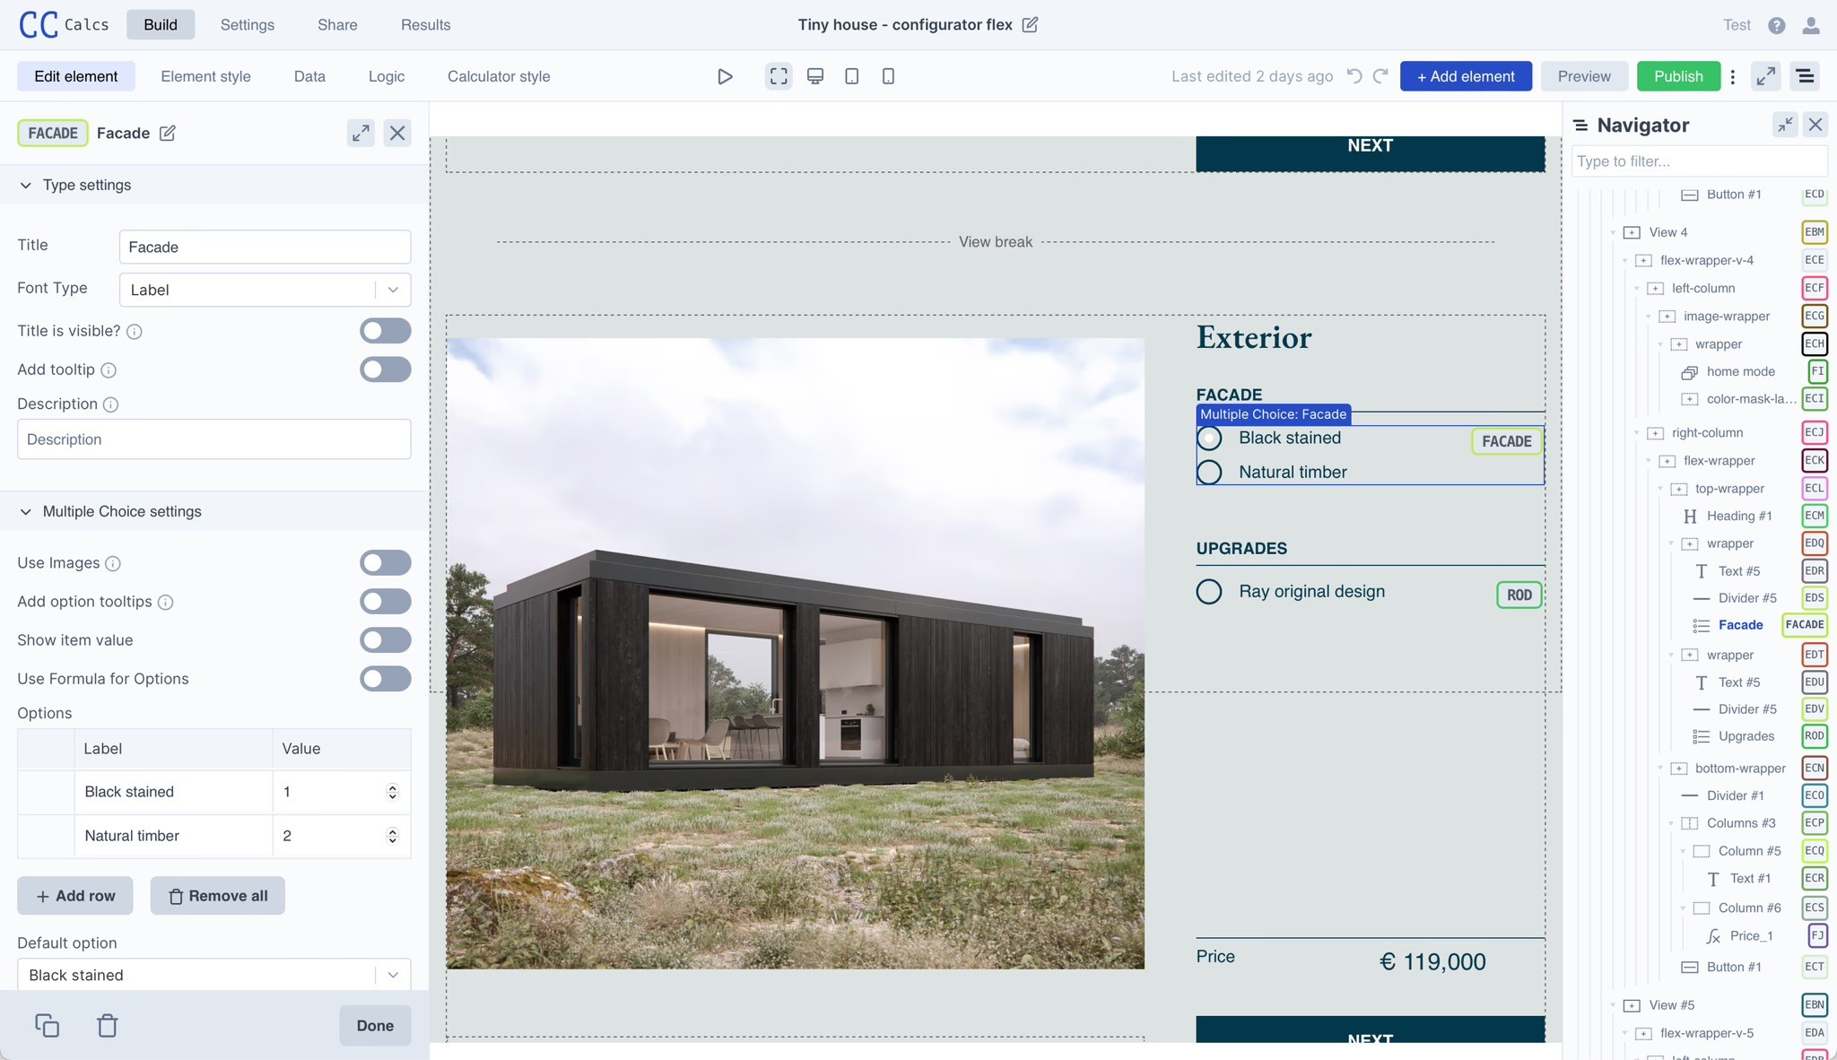Viewport: 1837px width, 1060px height.
Task: Turn on Use Images
Action: 385,562
